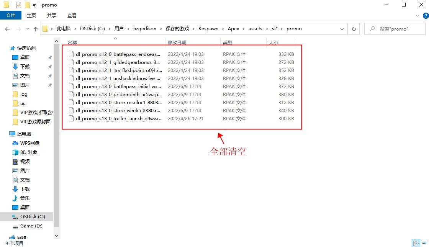Expand the ribbon chevron on the right
This screenshot has height=247, width=429.
tap(418, 15)
